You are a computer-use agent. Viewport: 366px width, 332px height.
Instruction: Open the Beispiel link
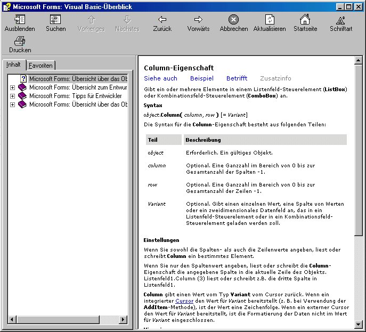coord(202,78)
